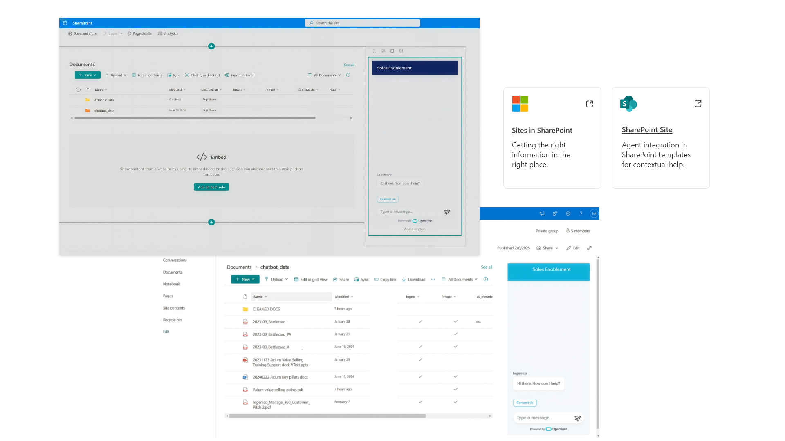
Task: Open the settings gear in lower header
Action: [x=568, y=213]
